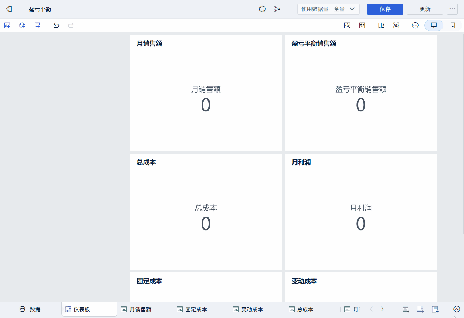Click the 月销售额 card title

tap(149, 44)
